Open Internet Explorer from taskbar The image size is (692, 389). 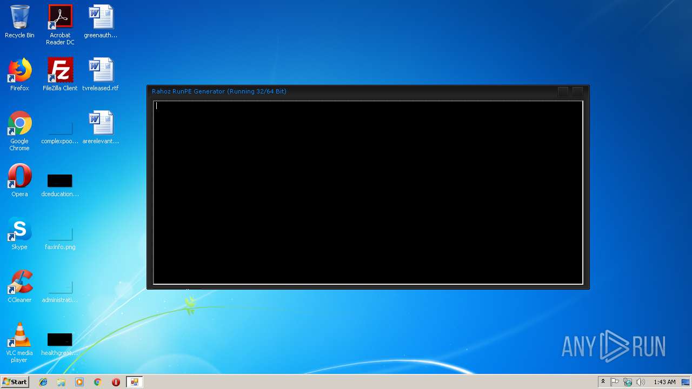point(43,382)
